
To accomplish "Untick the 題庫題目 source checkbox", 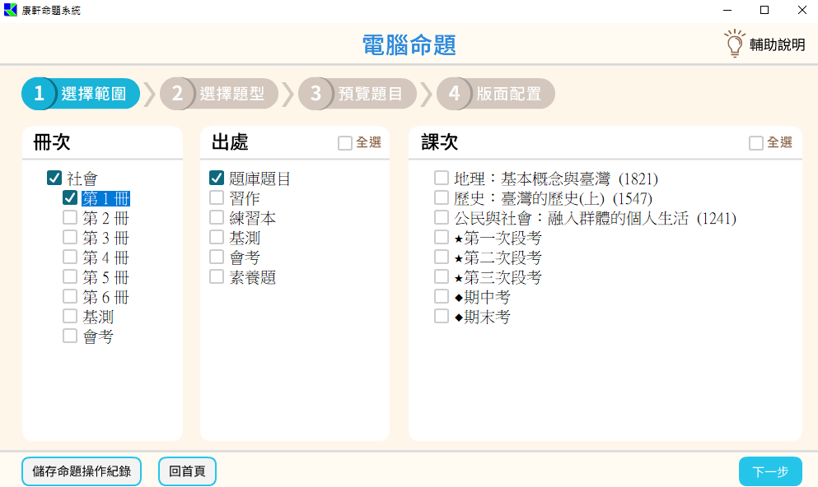I will [x=217, y=178].
